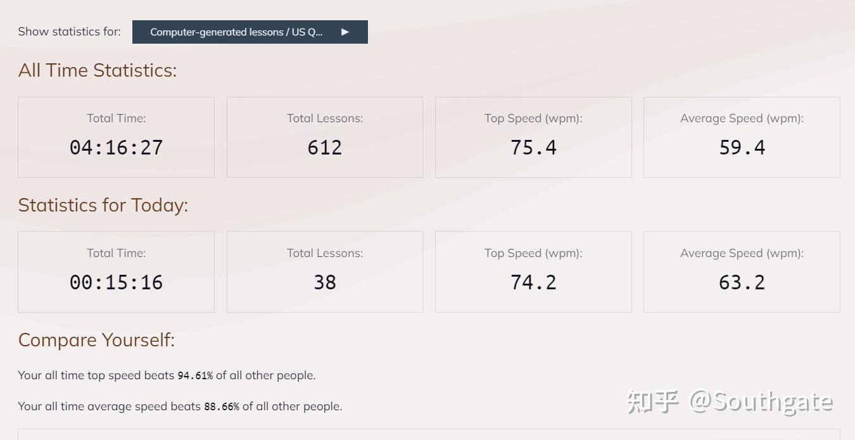Click the arrow icon on the lessons selector
This screenshot has height=440, width=855.
coord(345,32)
